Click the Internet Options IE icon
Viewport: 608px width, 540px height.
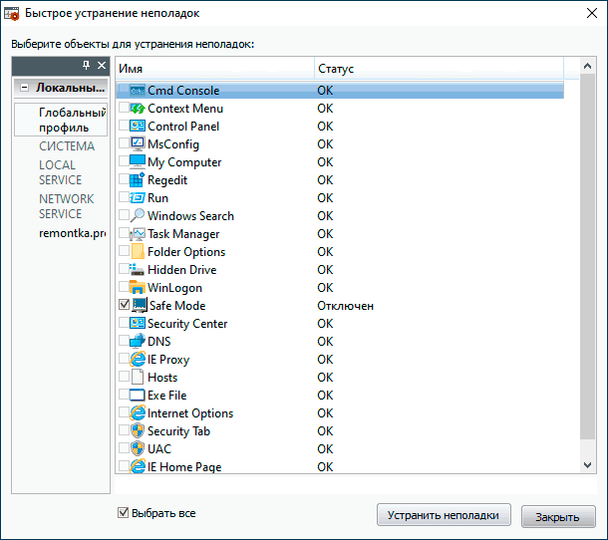click(138, 412)
